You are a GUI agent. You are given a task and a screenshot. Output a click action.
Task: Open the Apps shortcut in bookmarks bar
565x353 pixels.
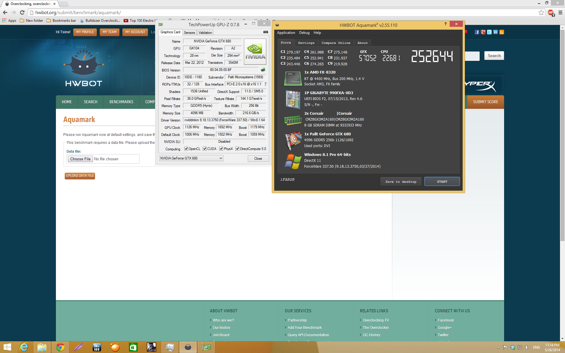(9, 21)
